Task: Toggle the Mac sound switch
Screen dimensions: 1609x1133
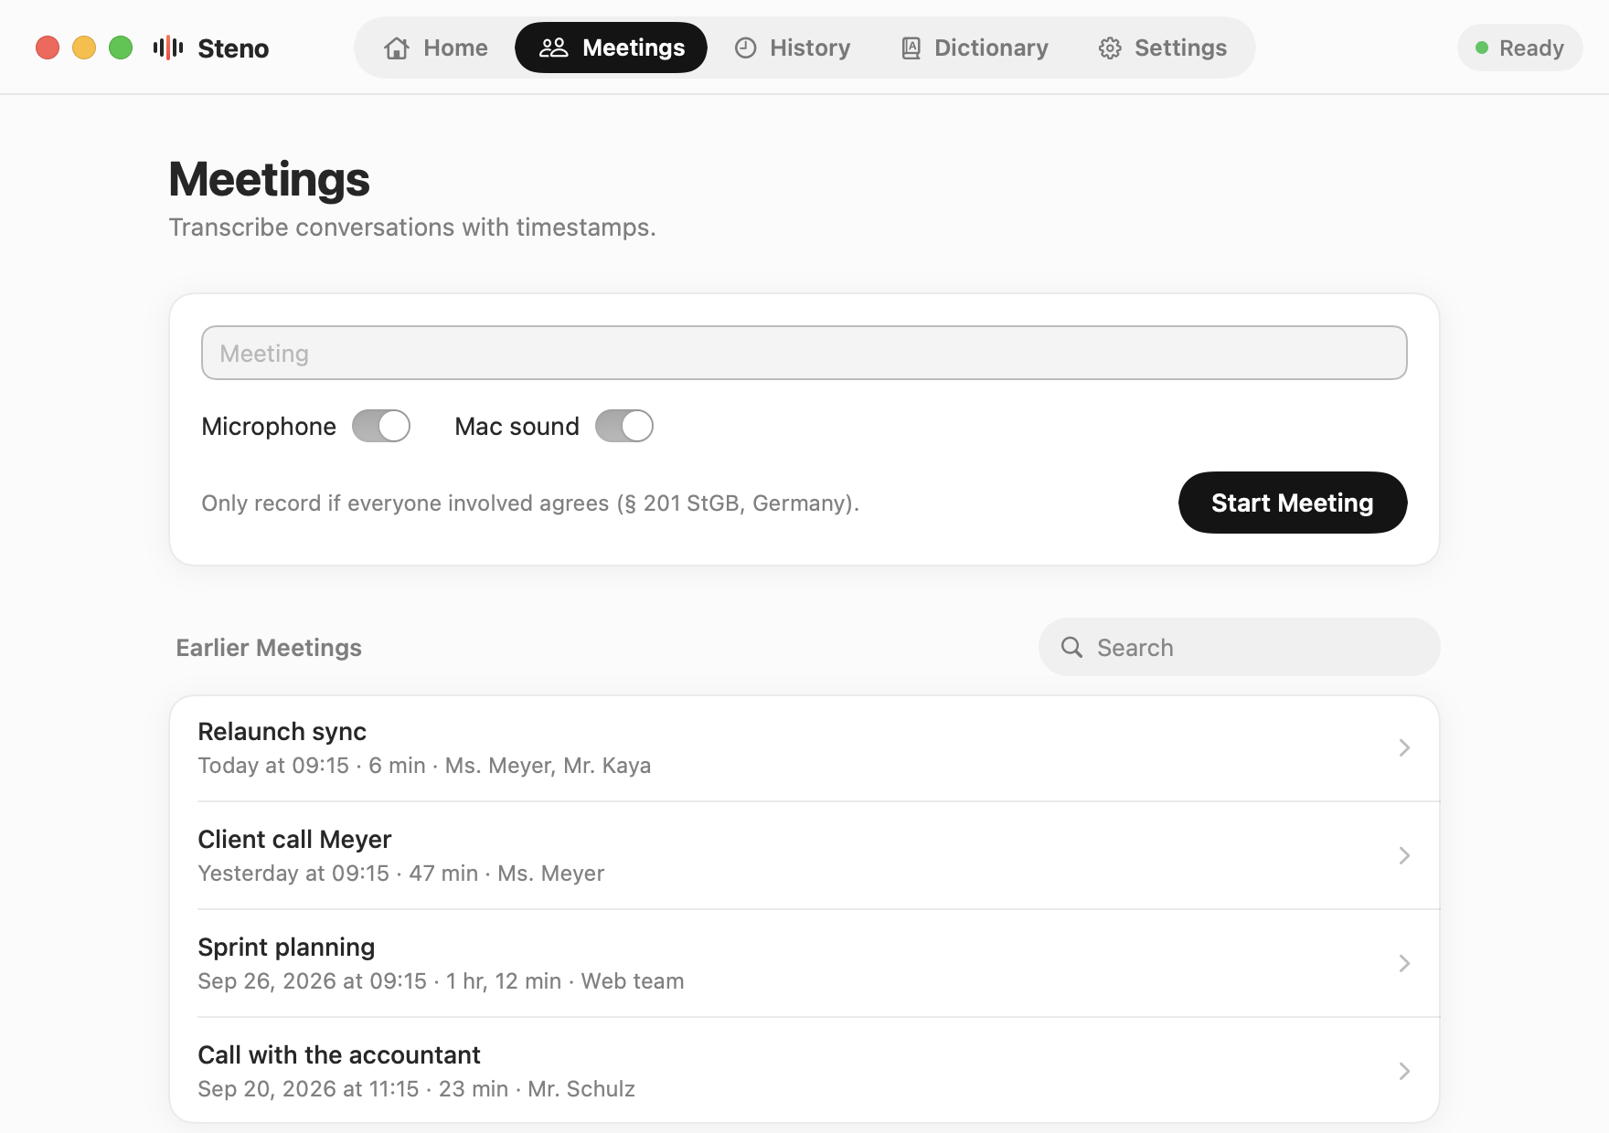Action: point(624,426)
